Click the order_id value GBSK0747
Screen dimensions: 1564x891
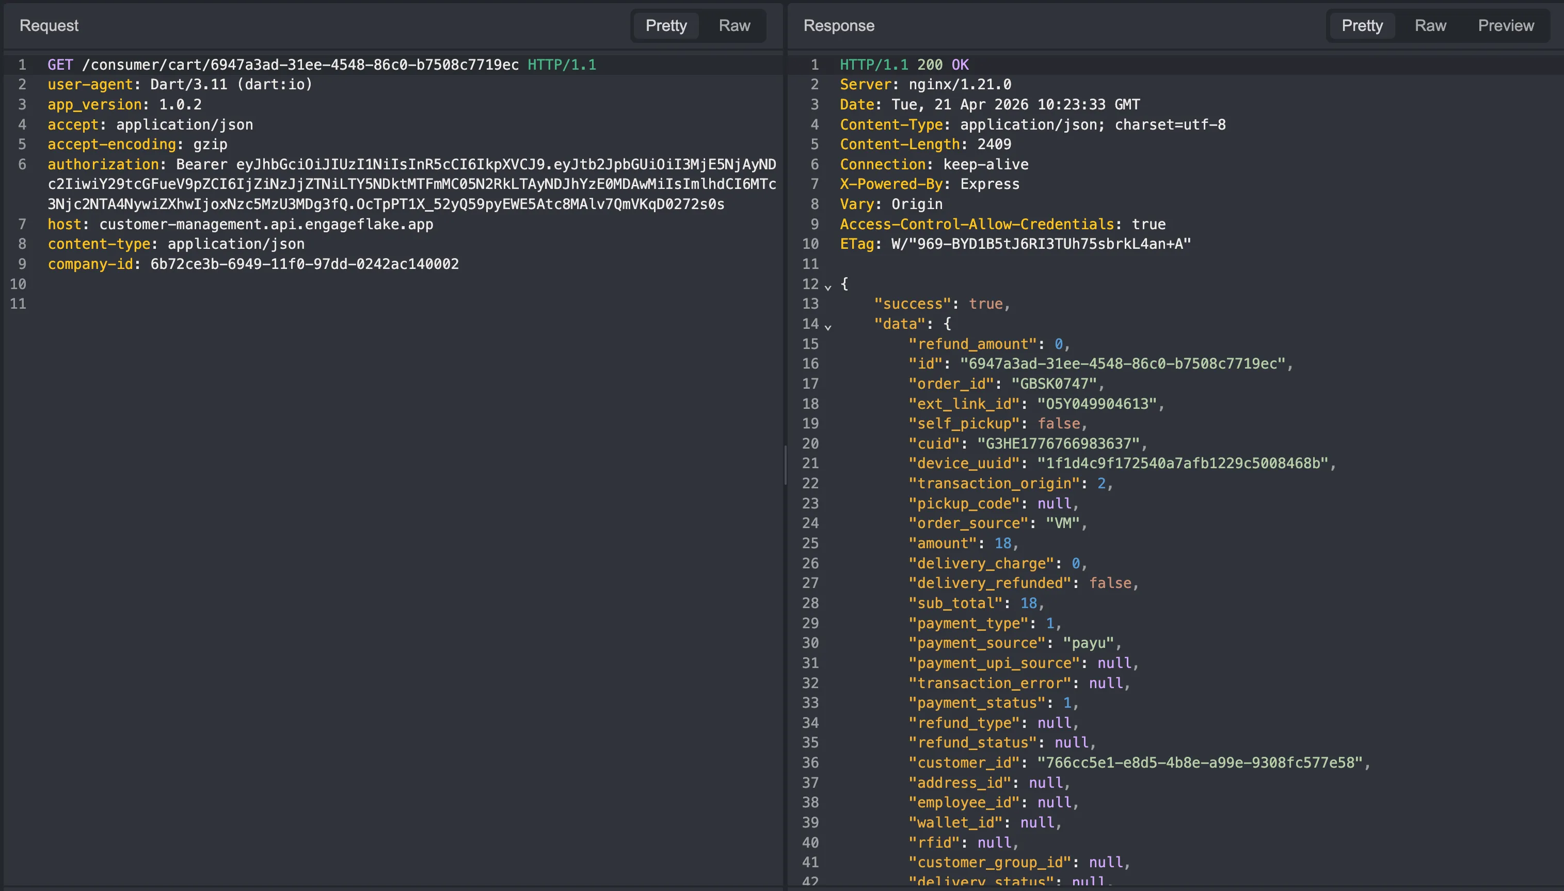(x=1054, y=384)
